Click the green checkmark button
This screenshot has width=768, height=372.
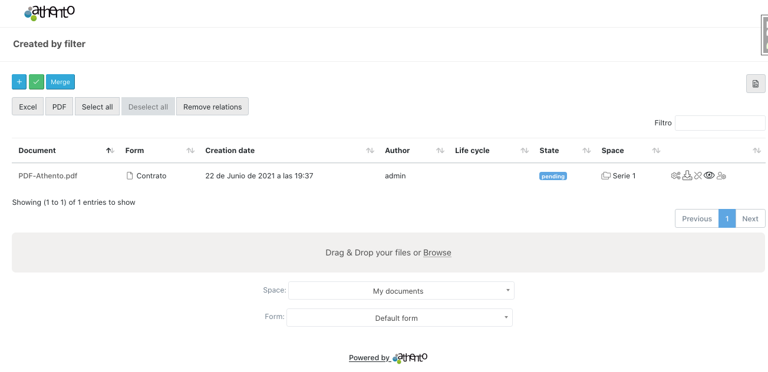point(37,82)
